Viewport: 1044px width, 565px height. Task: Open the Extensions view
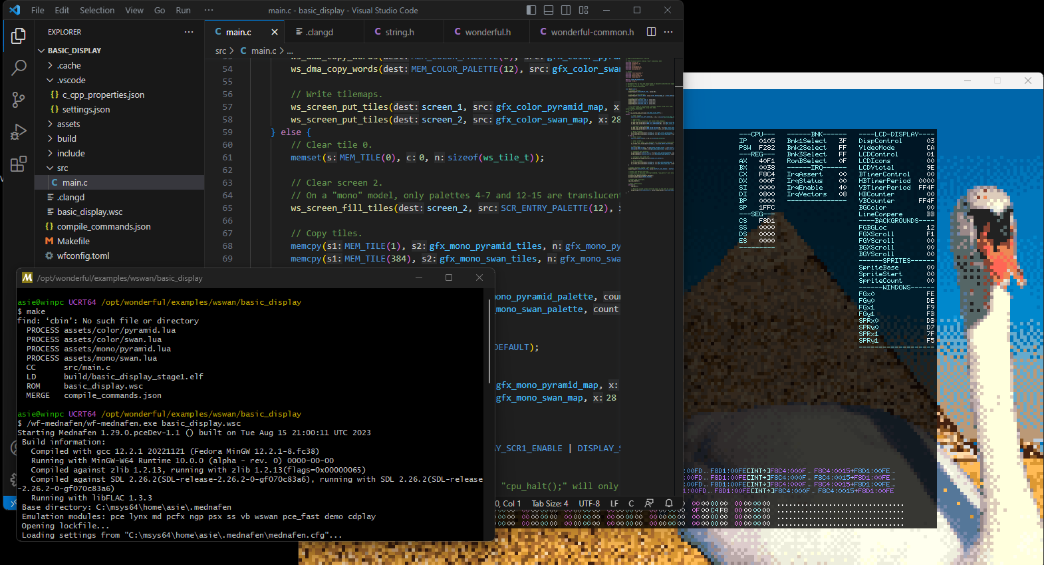coord(19,164)
